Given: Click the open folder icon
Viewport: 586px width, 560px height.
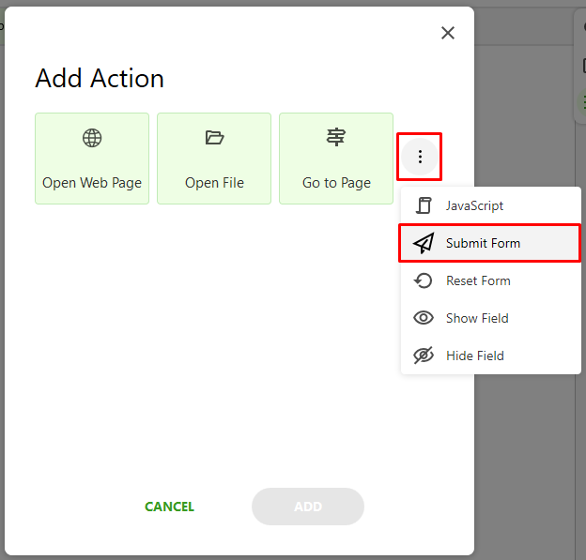Looking at the screenshot, I should [214, 137].
